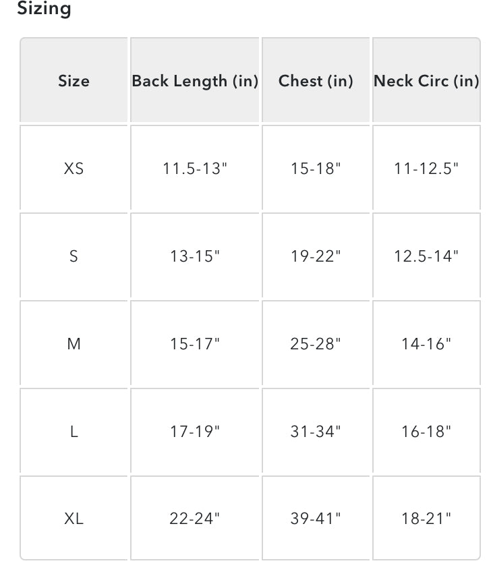Click the S size row label
This screenshot has height=580, width=491.
tap(74, 256)
